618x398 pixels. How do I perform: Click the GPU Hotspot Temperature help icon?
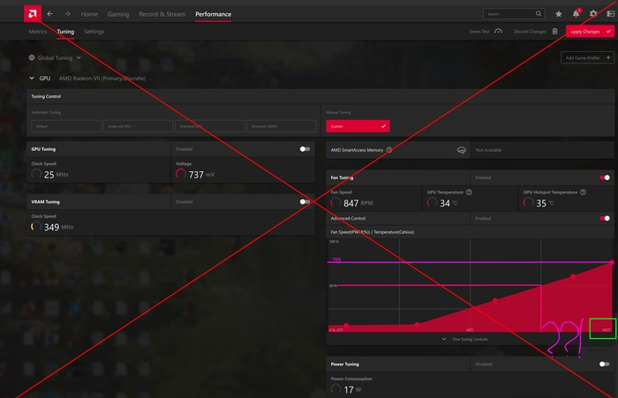point(583,192)
